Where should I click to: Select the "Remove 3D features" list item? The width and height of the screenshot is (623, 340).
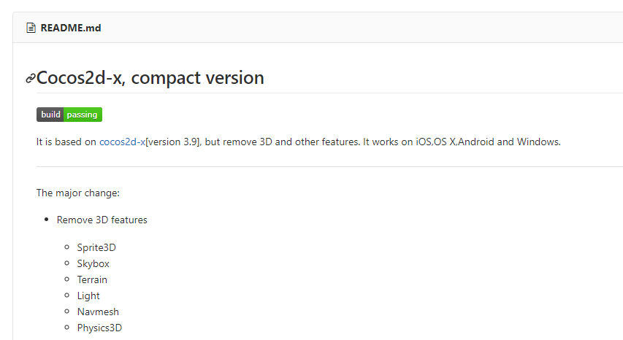[102, 220]
